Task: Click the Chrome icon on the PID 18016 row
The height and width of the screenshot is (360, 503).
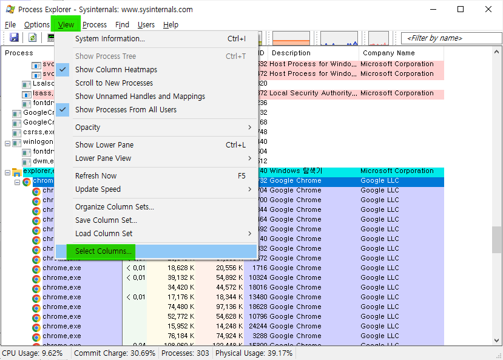Action: click(x=36, y=289)
